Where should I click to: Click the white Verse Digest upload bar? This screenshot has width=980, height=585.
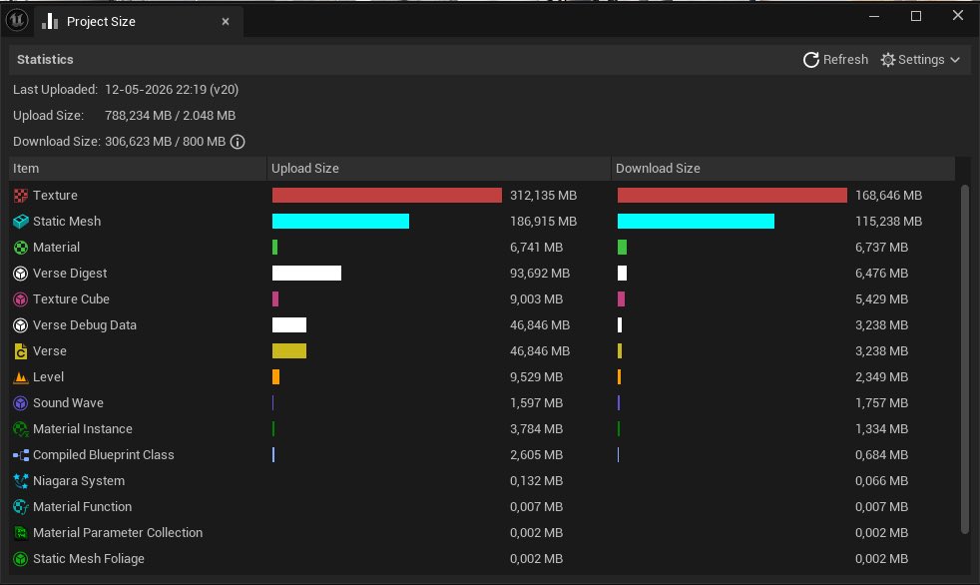[x=307, y=274]
